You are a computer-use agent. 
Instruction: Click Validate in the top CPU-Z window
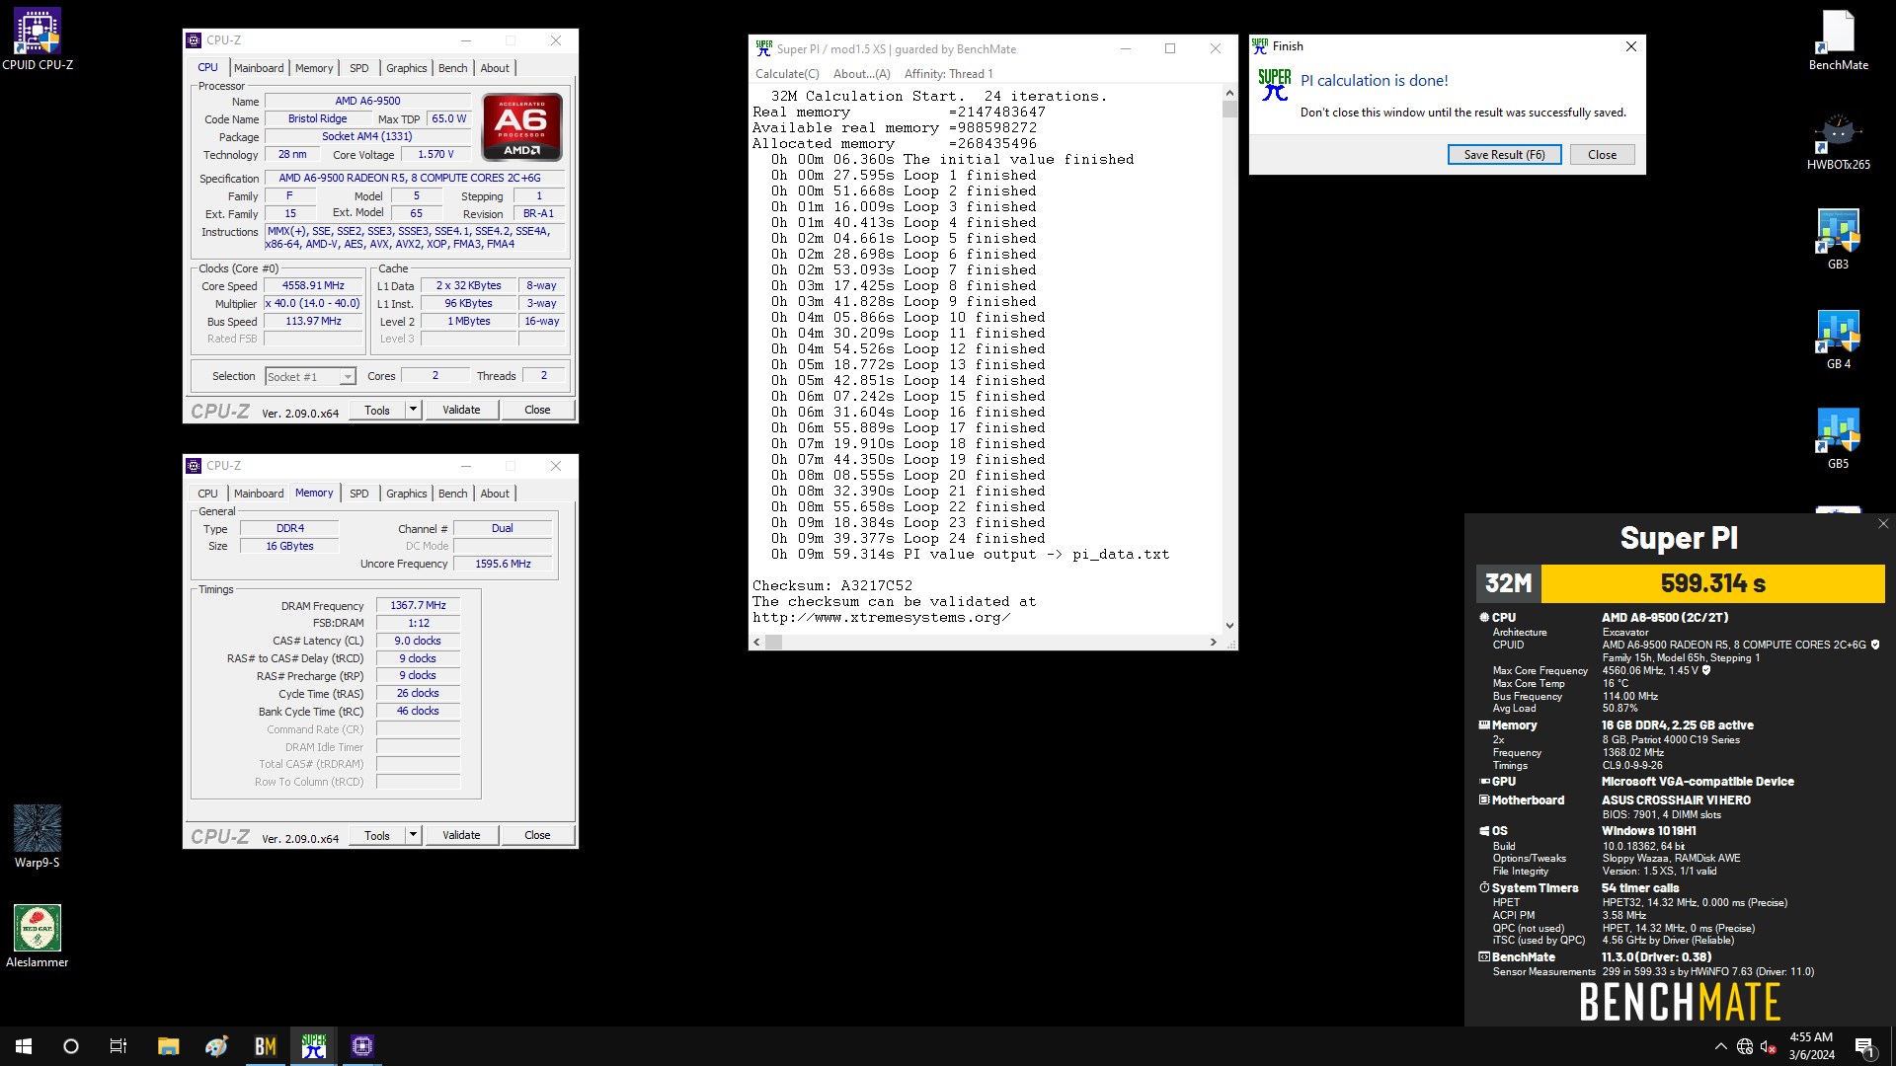[461, 410]
